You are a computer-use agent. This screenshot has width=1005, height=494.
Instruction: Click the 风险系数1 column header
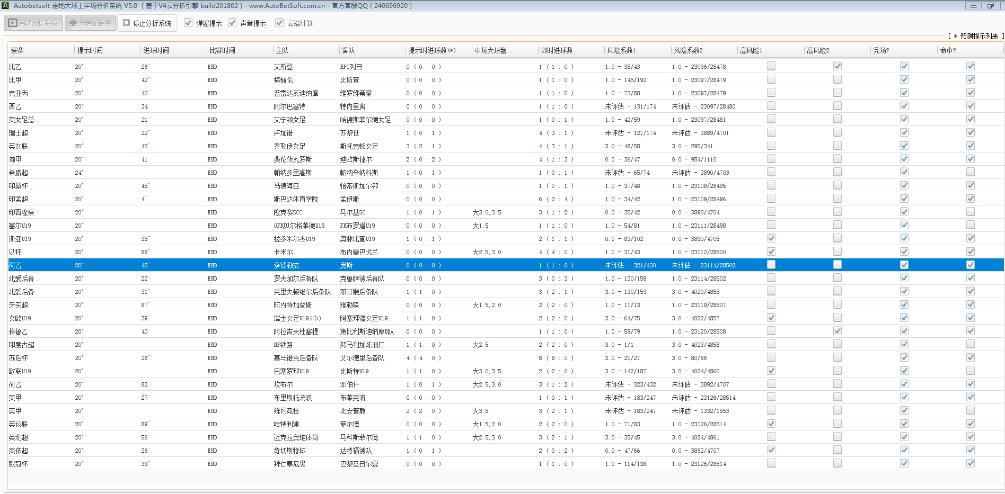click(x=621, y=50)
